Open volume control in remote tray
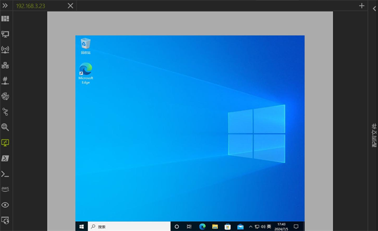378x231 pixels. click(x=263, y=227)
